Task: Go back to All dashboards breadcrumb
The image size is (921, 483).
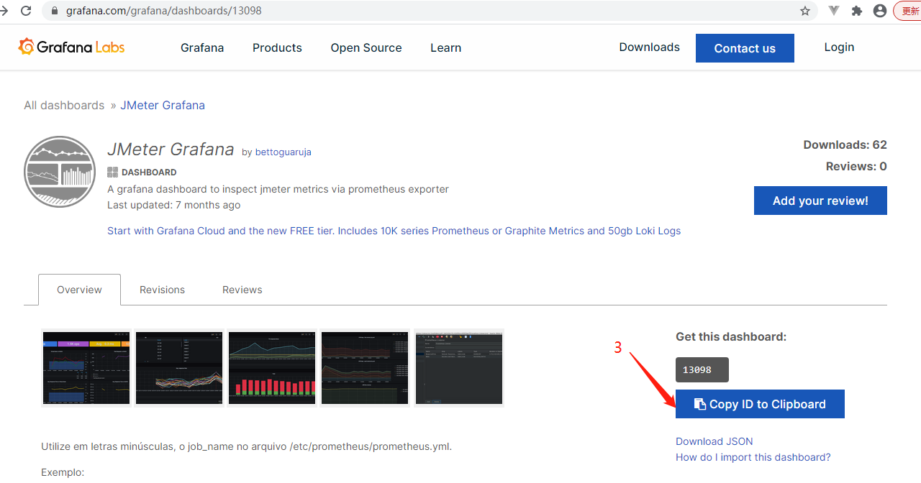Action: pyautogui.click(x=64, y=105)
